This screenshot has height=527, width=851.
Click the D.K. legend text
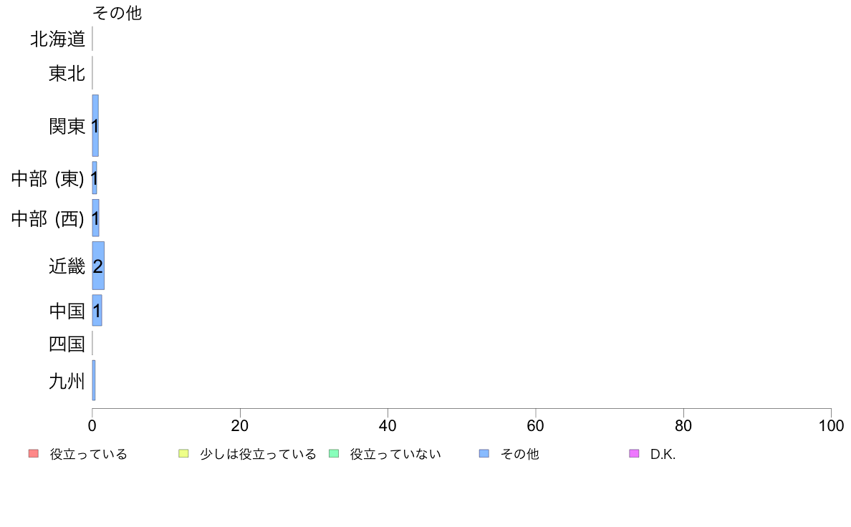pyautogui.click(x=663, y=454)
